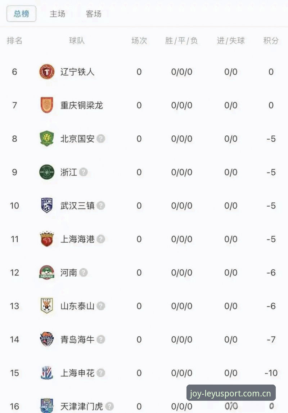Image resolution: width=288 pixels, height=413 pixels.
Task: Click the 排名 ranking column header
Action: [x=14, y=41]
